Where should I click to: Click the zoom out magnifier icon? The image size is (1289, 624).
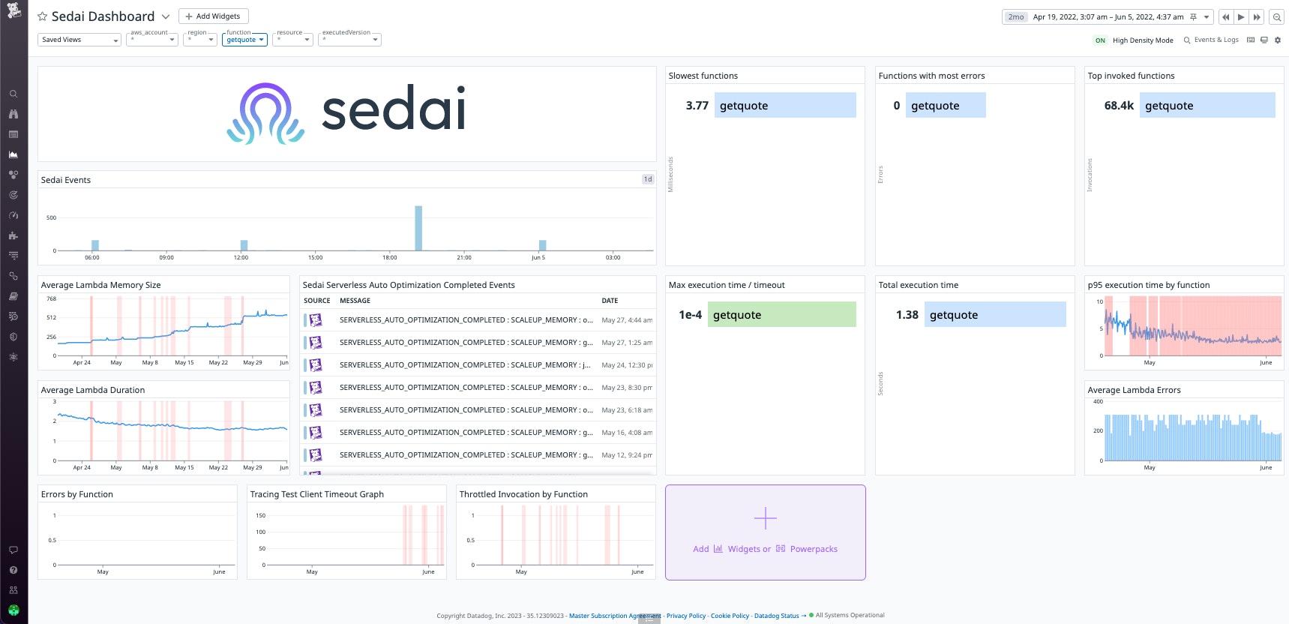pyautogui.click(x=1276, y=17)
